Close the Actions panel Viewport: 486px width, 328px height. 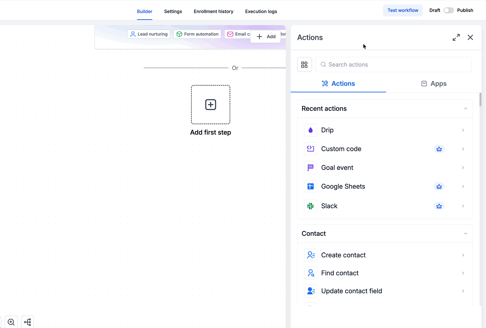tap(470, 38)
